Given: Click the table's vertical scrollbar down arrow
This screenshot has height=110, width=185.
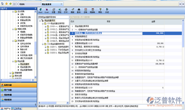Looking at the screenshot, I should click(x=183, y=103).
